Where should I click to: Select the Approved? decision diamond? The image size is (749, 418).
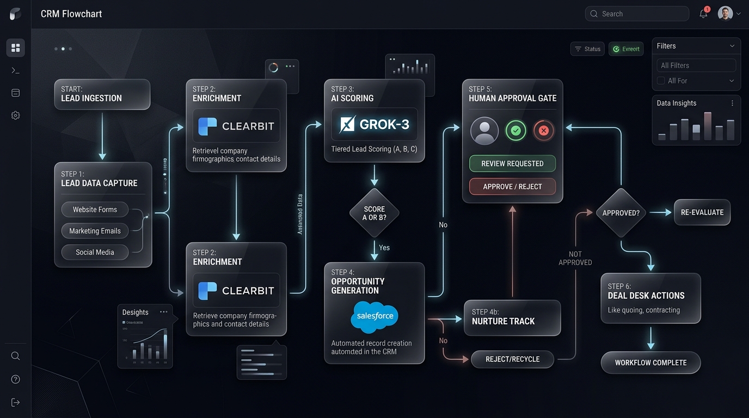point(621,213)
